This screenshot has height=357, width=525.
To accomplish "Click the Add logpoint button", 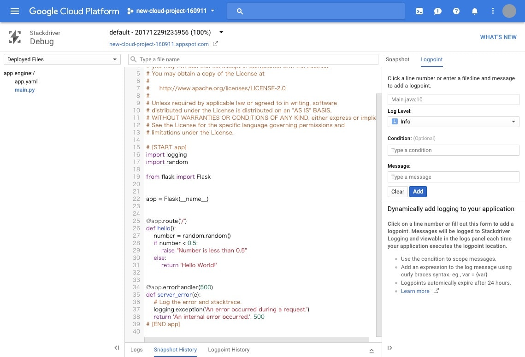I will coord(418,191).
